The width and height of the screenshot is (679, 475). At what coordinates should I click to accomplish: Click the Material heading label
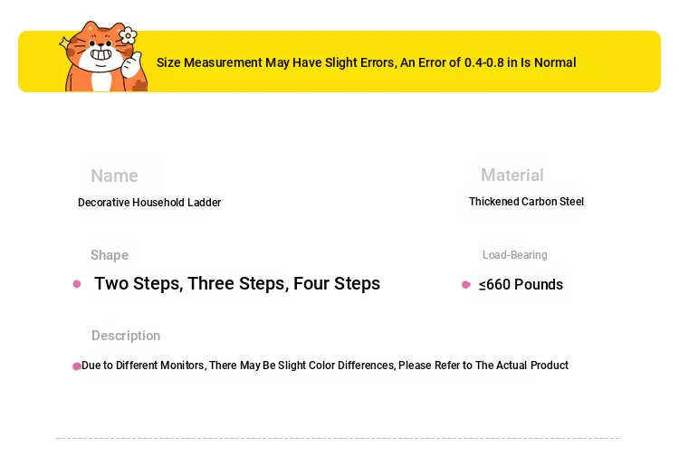click(512, 176)
